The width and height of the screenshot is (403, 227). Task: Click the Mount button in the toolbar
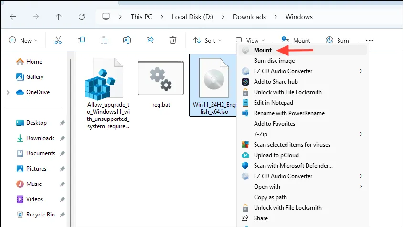296,41
